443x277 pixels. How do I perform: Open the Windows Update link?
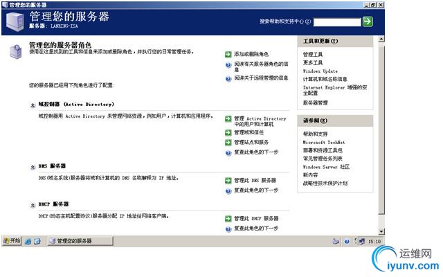(x=320, y=71)
